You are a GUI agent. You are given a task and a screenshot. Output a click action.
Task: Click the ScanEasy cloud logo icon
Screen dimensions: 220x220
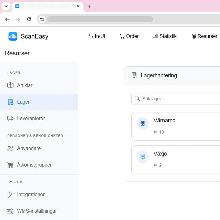click(x=13, y=36)
